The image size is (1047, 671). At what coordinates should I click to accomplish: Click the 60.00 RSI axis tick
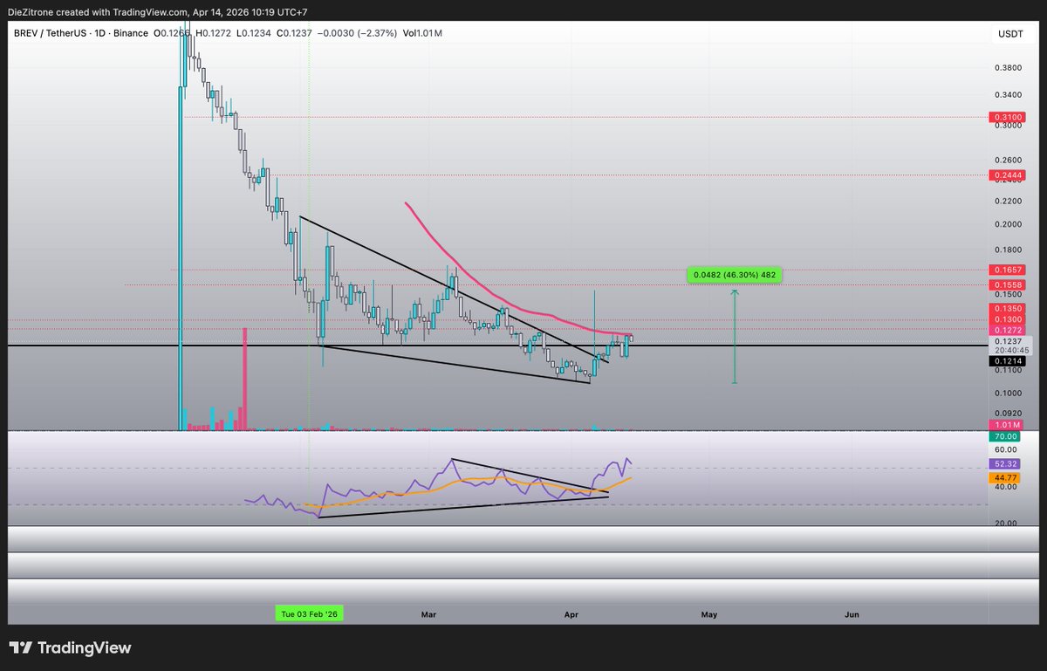(1008, 449)
